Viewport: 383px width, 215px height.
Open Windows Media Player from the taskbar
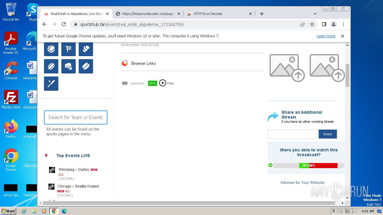coord(44,211)
